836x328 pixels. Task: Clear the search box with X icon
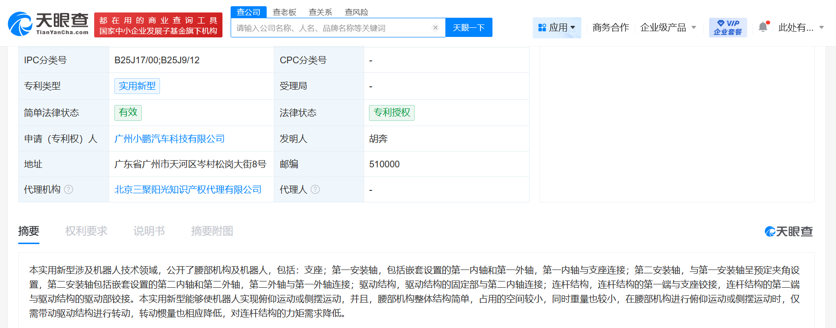pyautogui.click(x=435, y=28)
